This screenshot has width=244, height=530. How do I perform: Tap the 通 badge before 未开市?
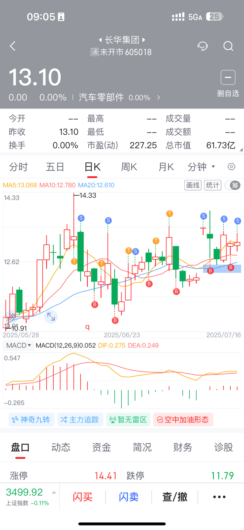point(95,52)
